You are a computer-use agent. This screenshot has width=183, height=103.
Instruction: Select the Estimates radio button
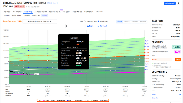pos(98,22)
